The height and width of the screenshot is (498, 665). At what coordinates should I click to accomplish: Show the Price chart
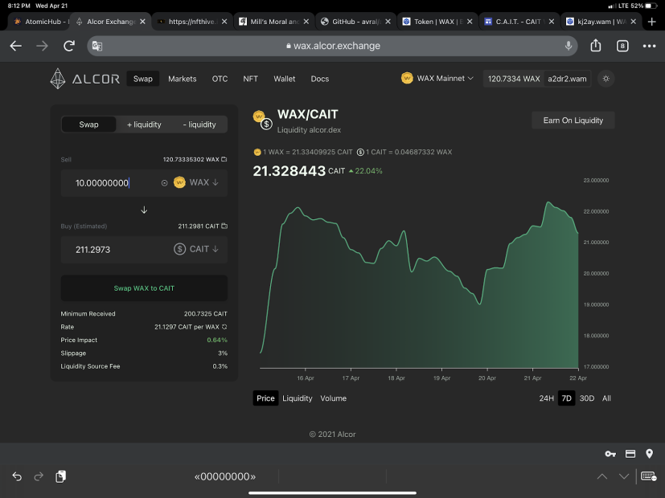265,398
